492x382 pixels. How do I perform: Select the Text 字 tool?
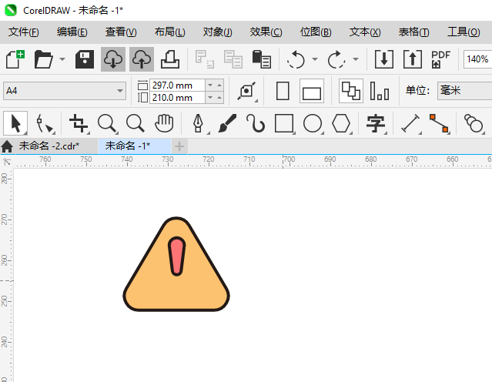coord(376,123)
